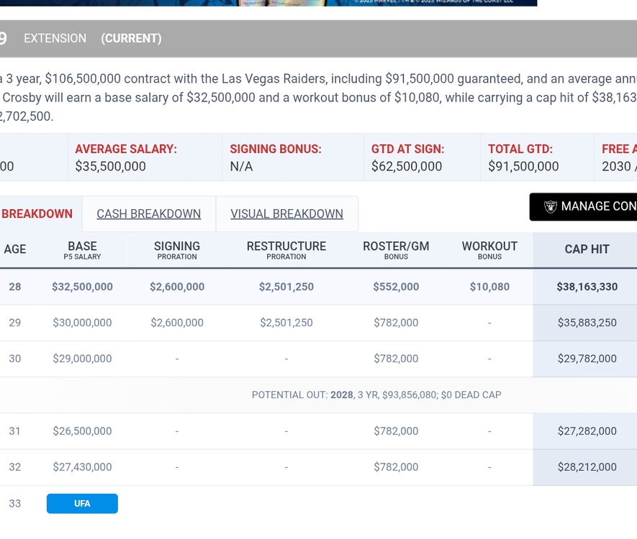The width and height of the screenshot is (637, 539).
Task: Sort by the BASE P5 SALARY header
Action: click(82, 249)
